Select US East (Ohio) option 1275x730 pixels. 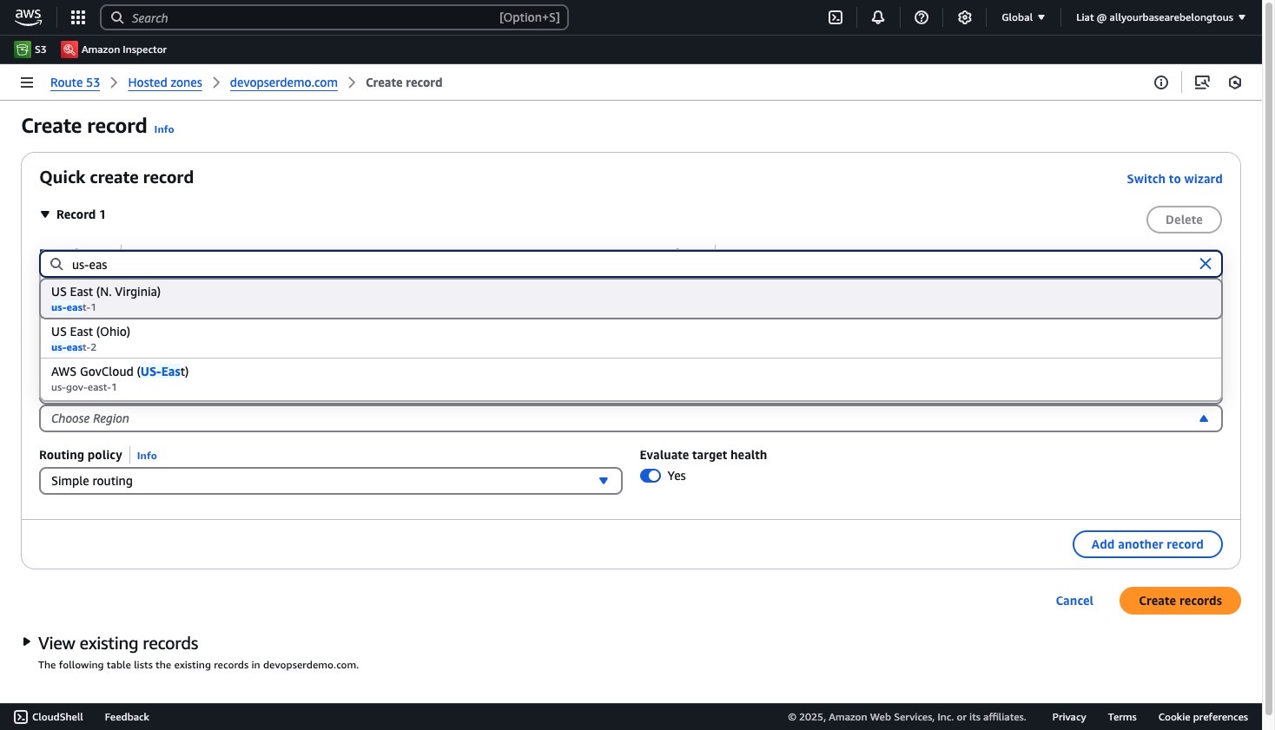tap(631, 339)
